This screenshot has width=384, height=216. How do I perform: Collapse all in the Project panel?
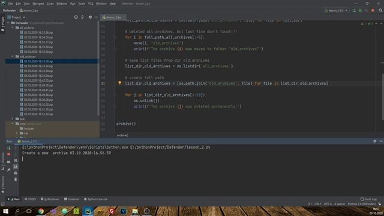[83, 17]
